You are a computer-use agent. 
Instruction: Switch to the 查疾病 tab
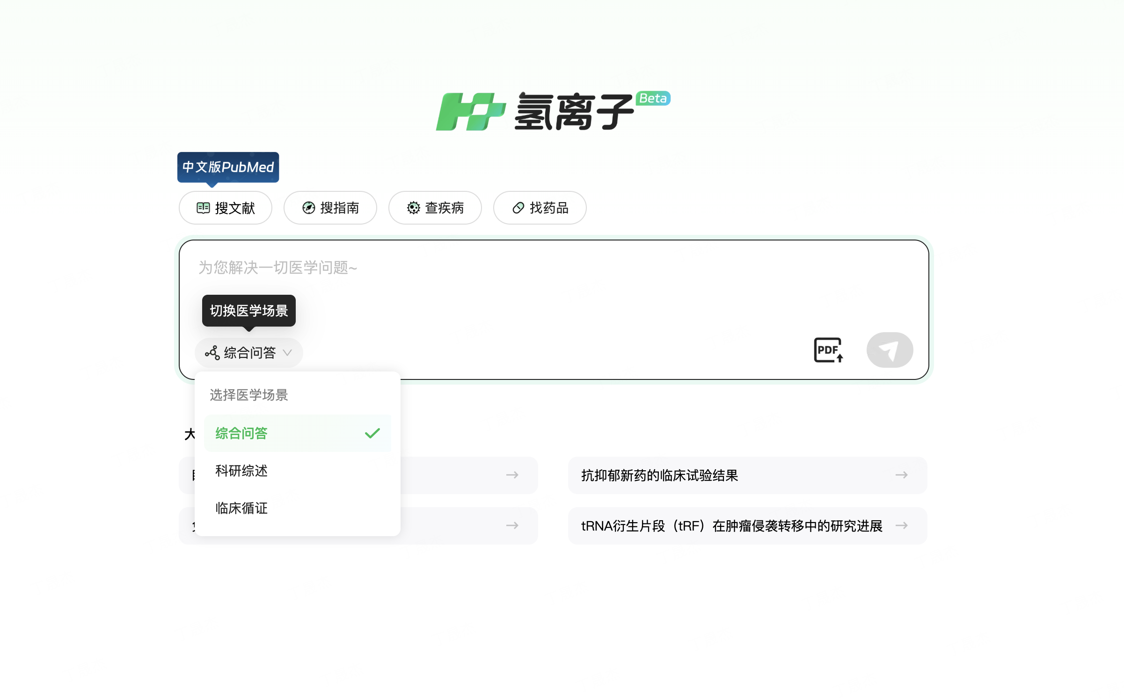click(435, 208)
